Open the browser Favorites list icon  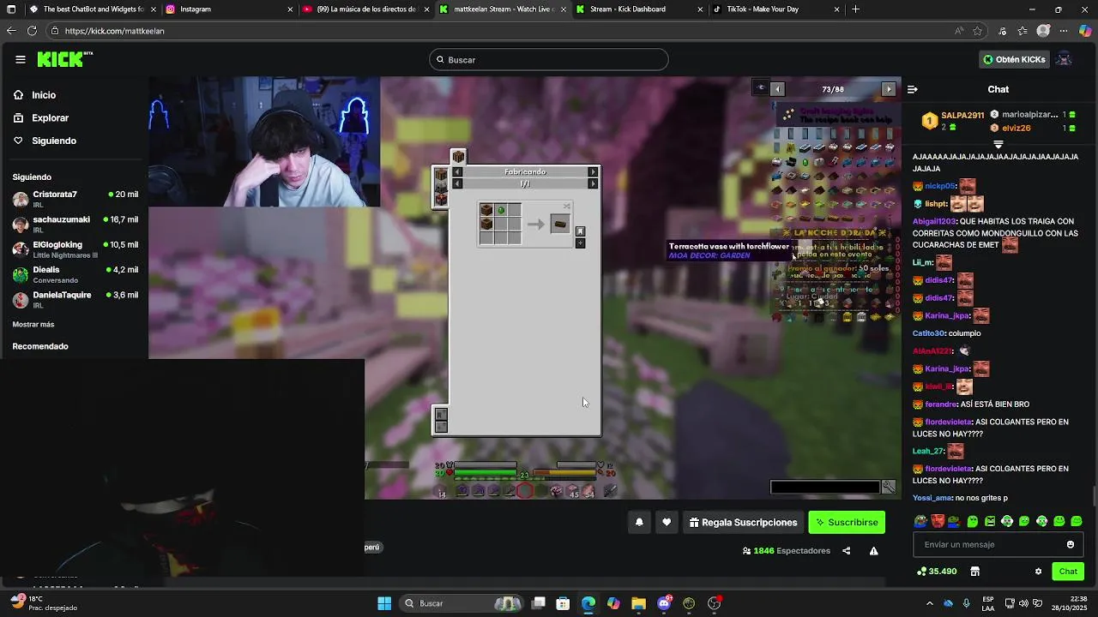coord(1023,31)
